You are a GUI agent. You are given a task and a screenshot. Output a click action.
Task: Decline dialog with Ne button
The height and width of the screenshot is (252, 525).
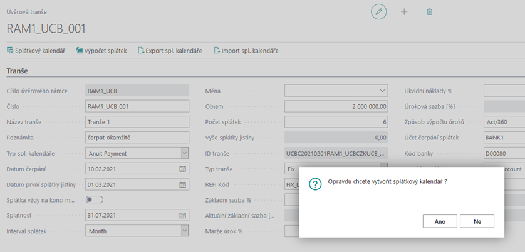[477, 221]
